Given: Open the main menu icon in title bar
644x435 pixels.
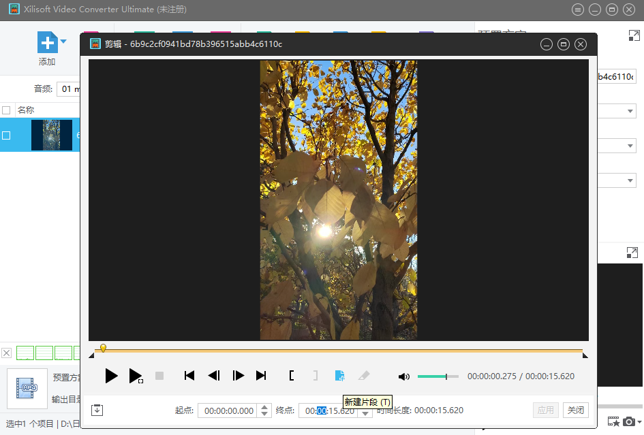Looking at the screenshot, I should pyautogui.click(x=578, y=10).
